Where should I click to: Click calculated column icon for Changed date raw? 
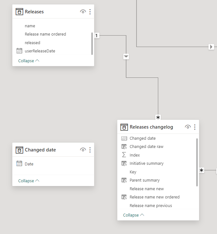coord(124,147)
